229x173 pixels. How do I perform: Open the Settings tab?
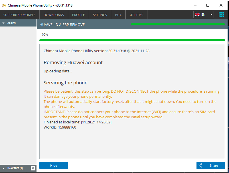click(x=100, y=15)
